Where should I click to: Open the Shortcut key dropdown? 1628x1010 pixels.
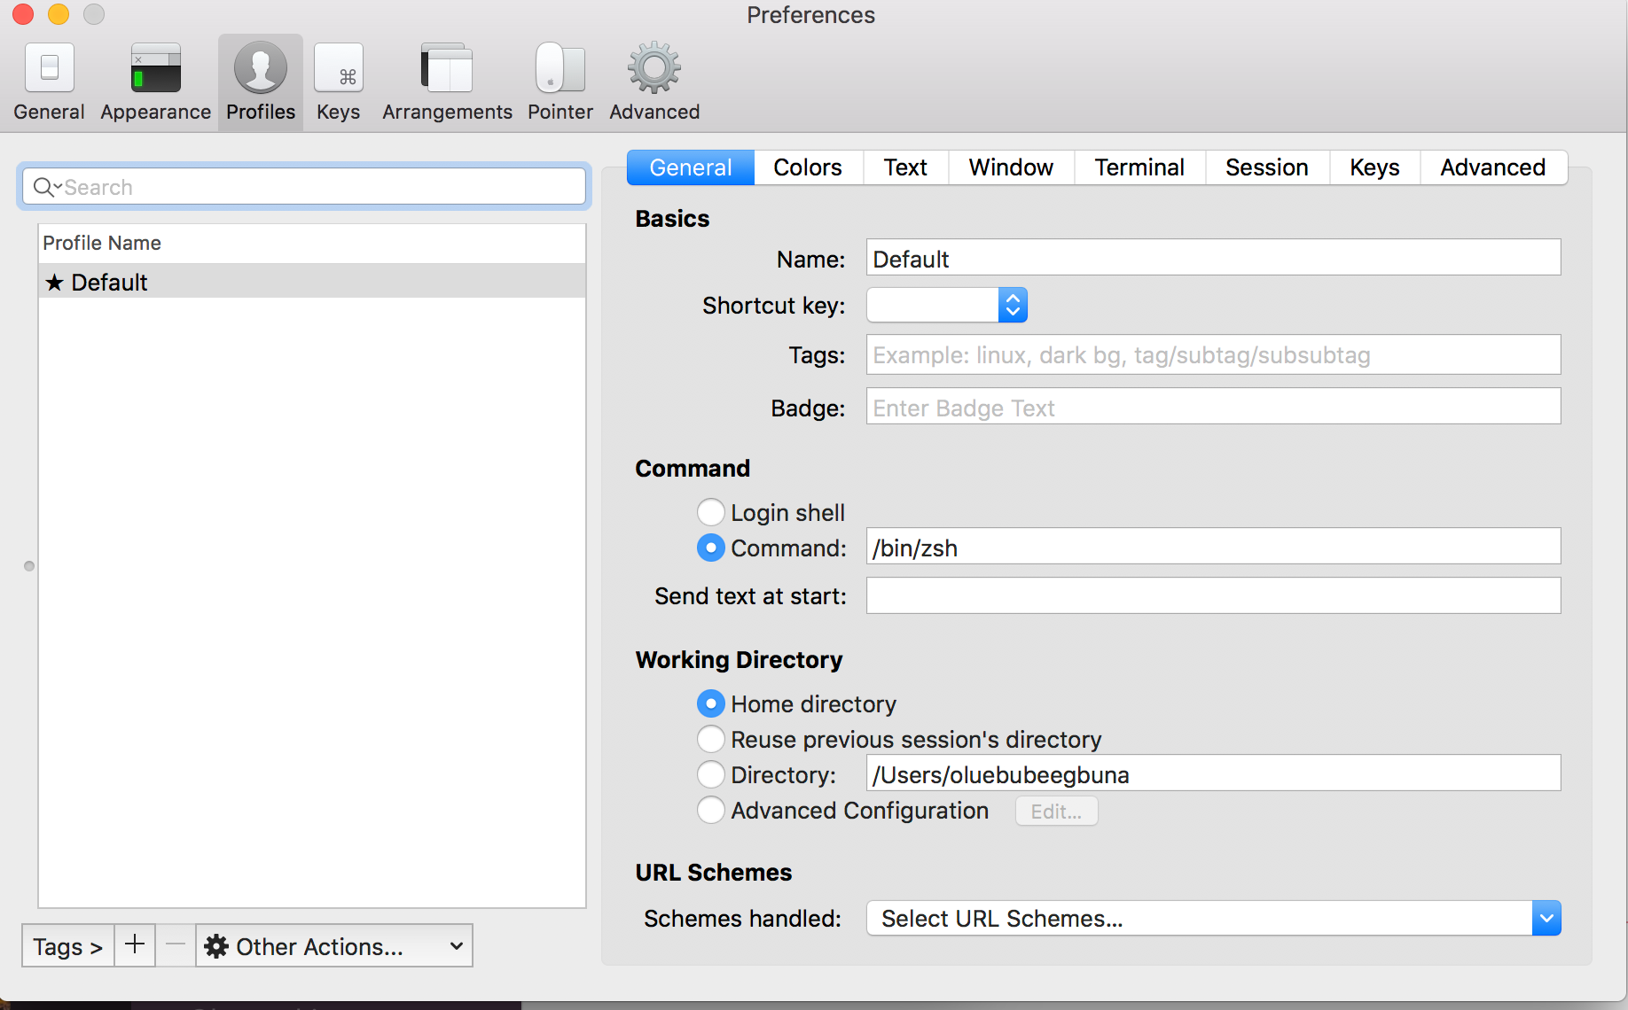tap(947, 306)
